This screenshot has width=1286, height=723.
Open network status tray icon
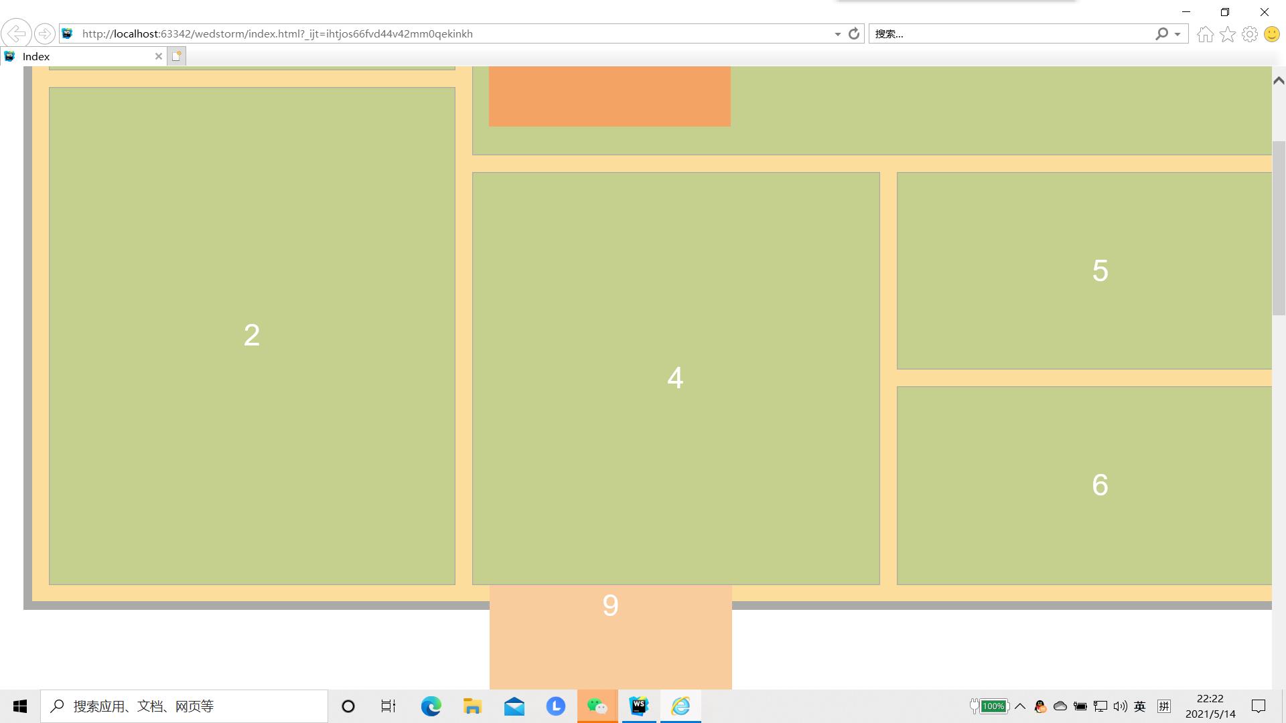coord(1100,706)
